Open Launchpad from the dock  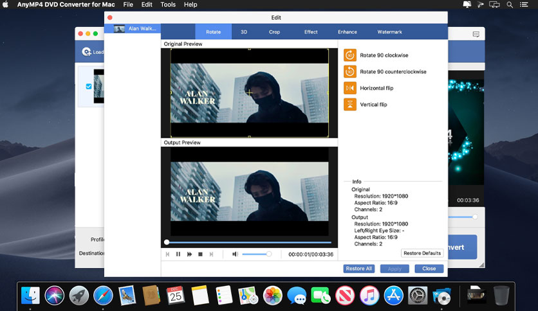point(79,295)
